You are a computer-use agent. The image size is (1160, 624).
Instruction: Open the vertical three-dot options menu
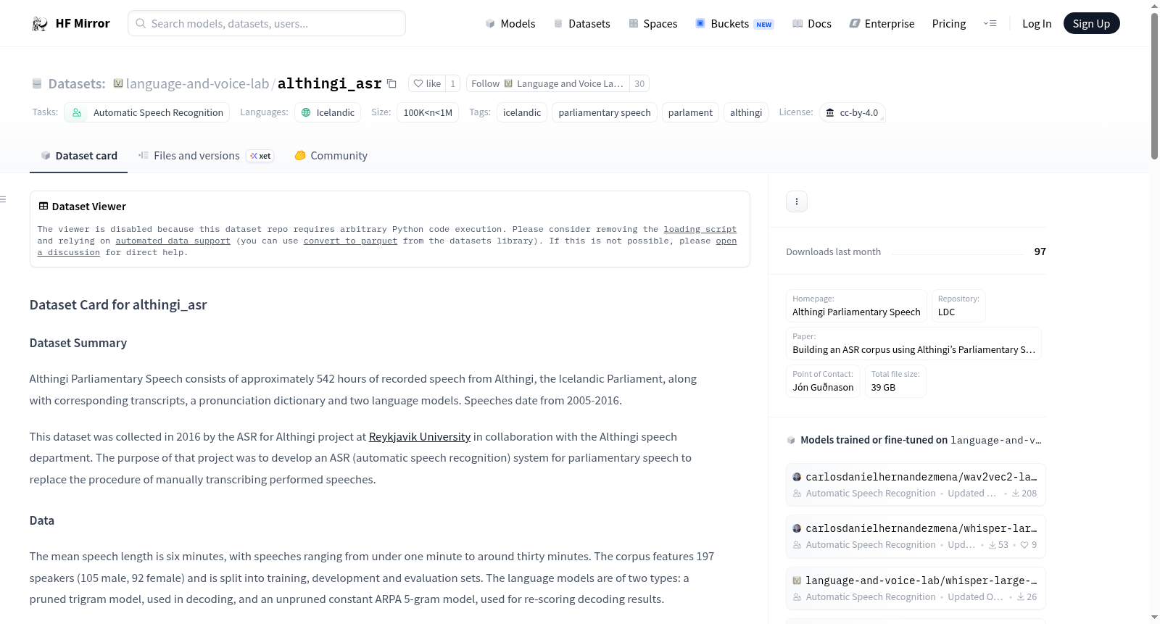(x=797, y=201)
